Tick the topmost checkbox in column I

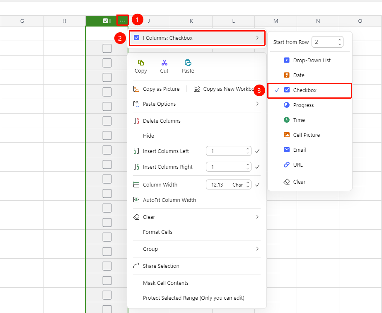click(x=107, y=49)
